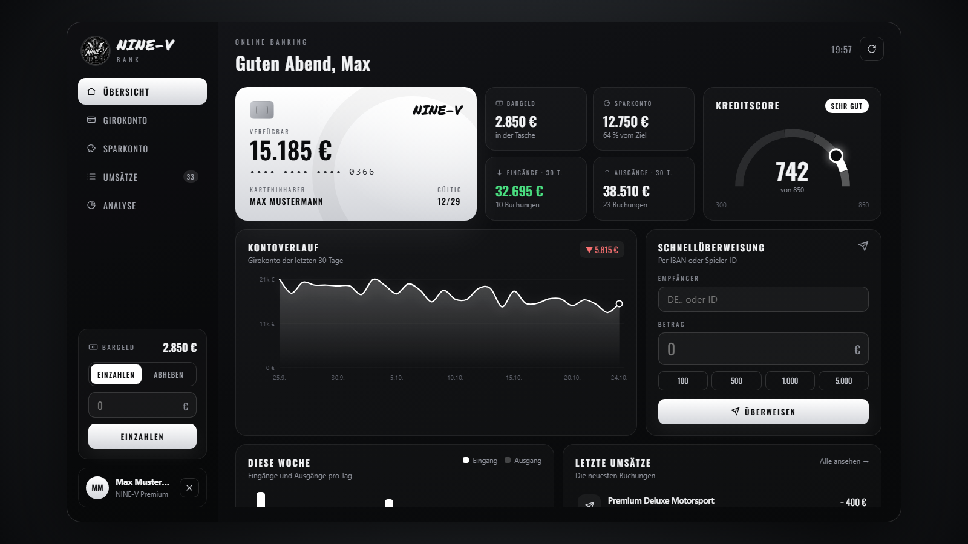Click the paper plane icon in Schnellüberweisung header
968x544 pixels.
click(863, 246)
